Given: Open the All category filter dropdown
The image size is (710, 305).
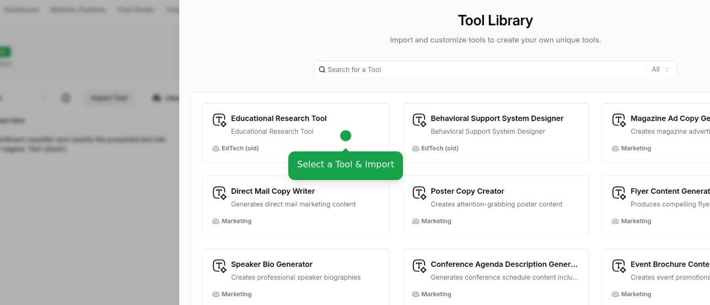Looking at the screenshot, I should click(x=661, y=69).
